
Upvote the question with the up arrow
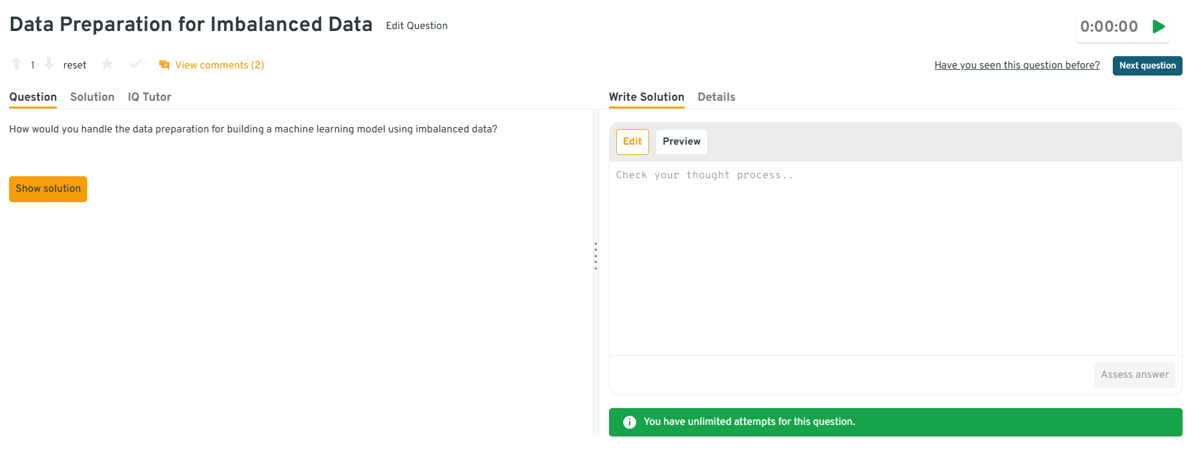pyautogui.click(x=17, y=64)
